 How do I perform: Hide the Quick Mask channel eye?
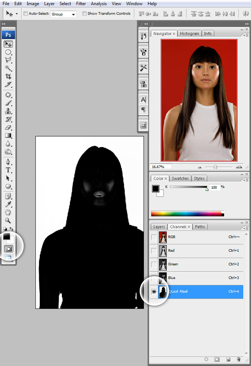(154, 291)
